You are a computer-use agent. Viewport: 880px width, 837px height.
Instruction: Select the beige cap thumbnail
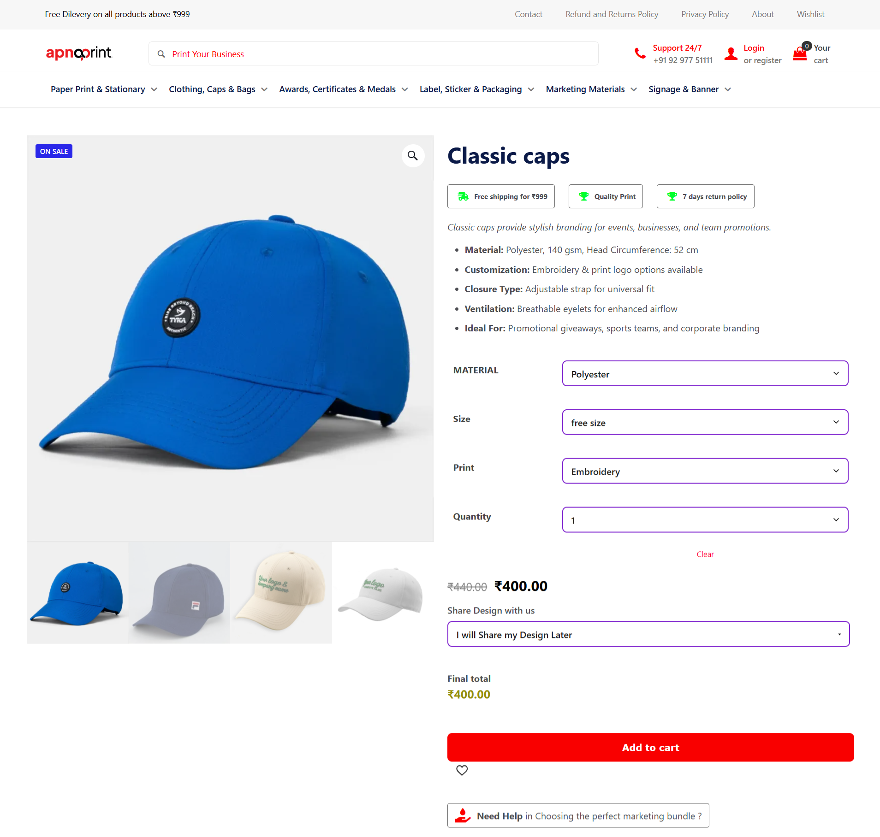(x=281, y=593)
